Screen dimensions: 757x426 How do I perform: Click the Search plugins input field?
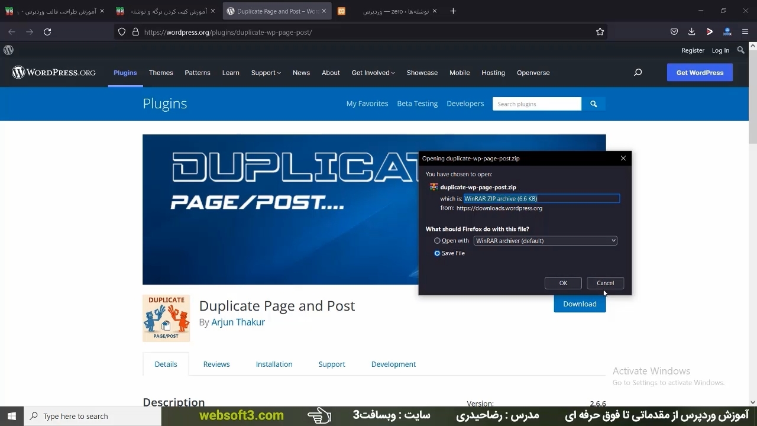click(536, 104)
